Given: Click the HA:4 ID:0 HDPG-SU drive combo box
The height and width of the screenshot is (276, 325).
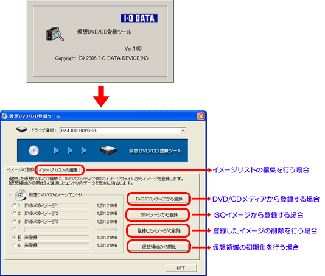Looking at the screenshot, I should pos(123,130).
